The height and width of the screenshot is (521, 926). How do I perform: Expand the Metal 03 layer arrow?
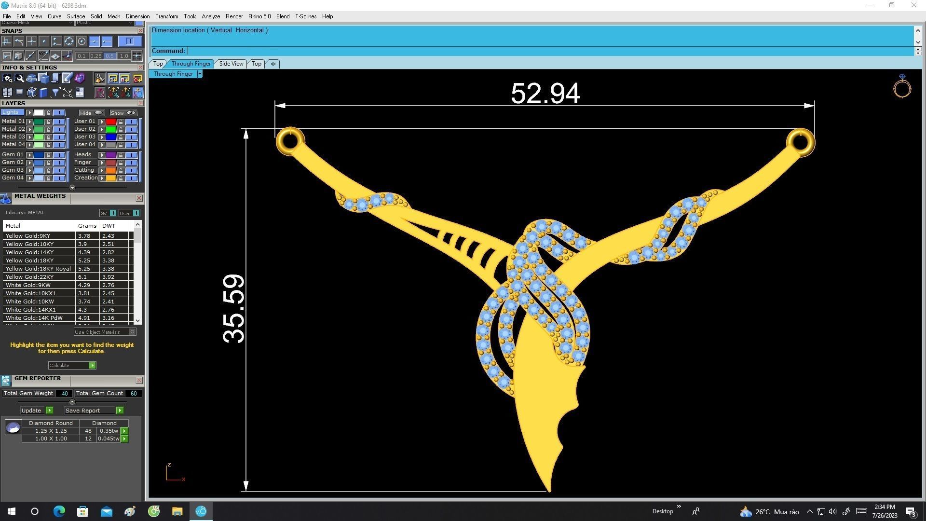30,137
